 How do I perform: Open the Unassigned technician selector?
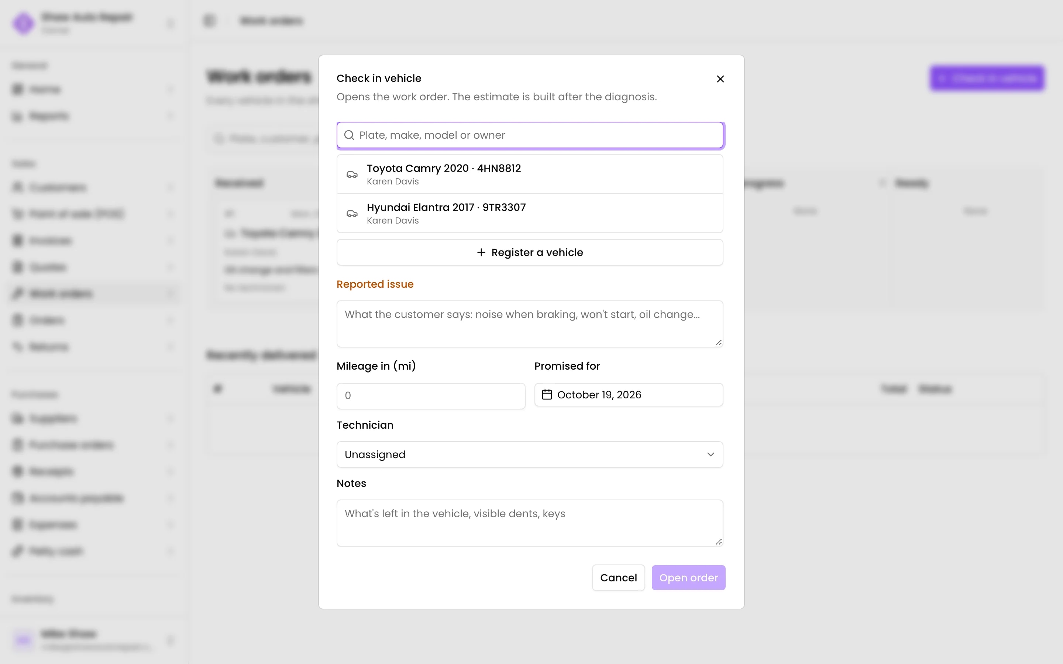point(530,454)
